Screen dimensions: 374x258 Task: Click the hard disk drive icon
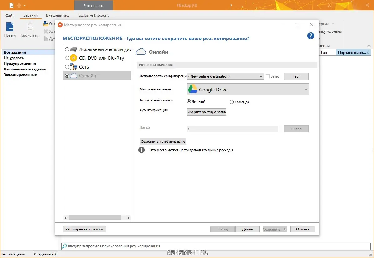(x=74, y=49)
